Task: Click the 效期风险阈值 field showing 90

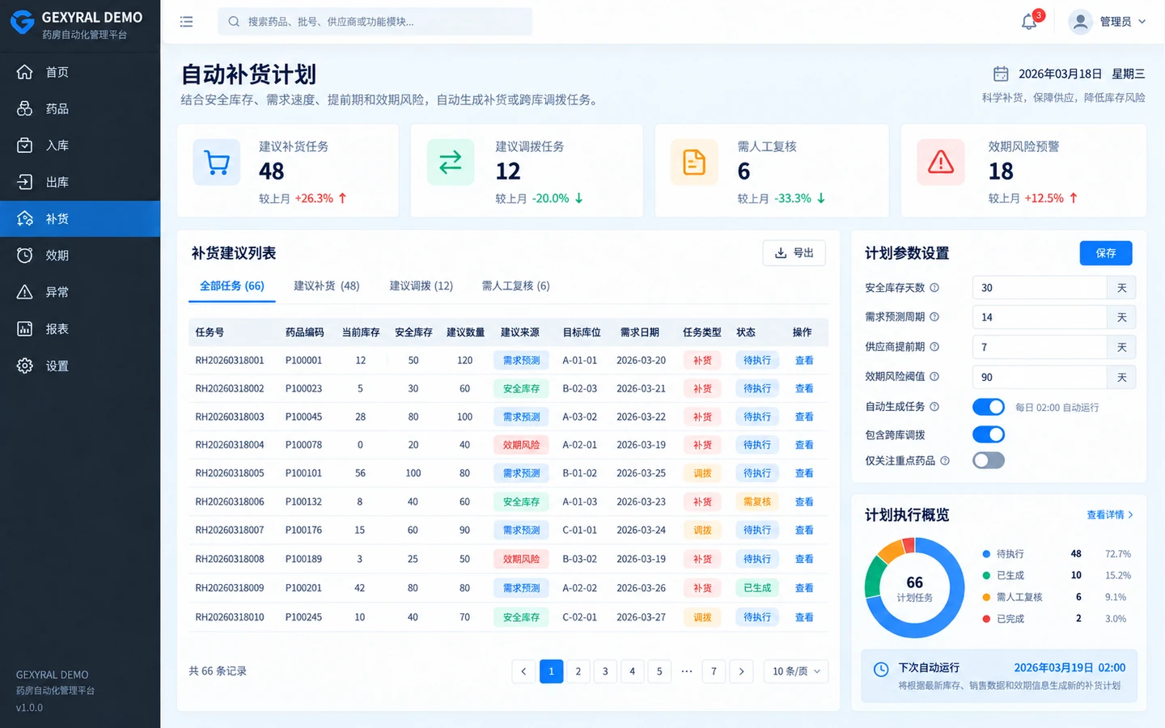Action: pyautogui.click(x=1040, y=377)
